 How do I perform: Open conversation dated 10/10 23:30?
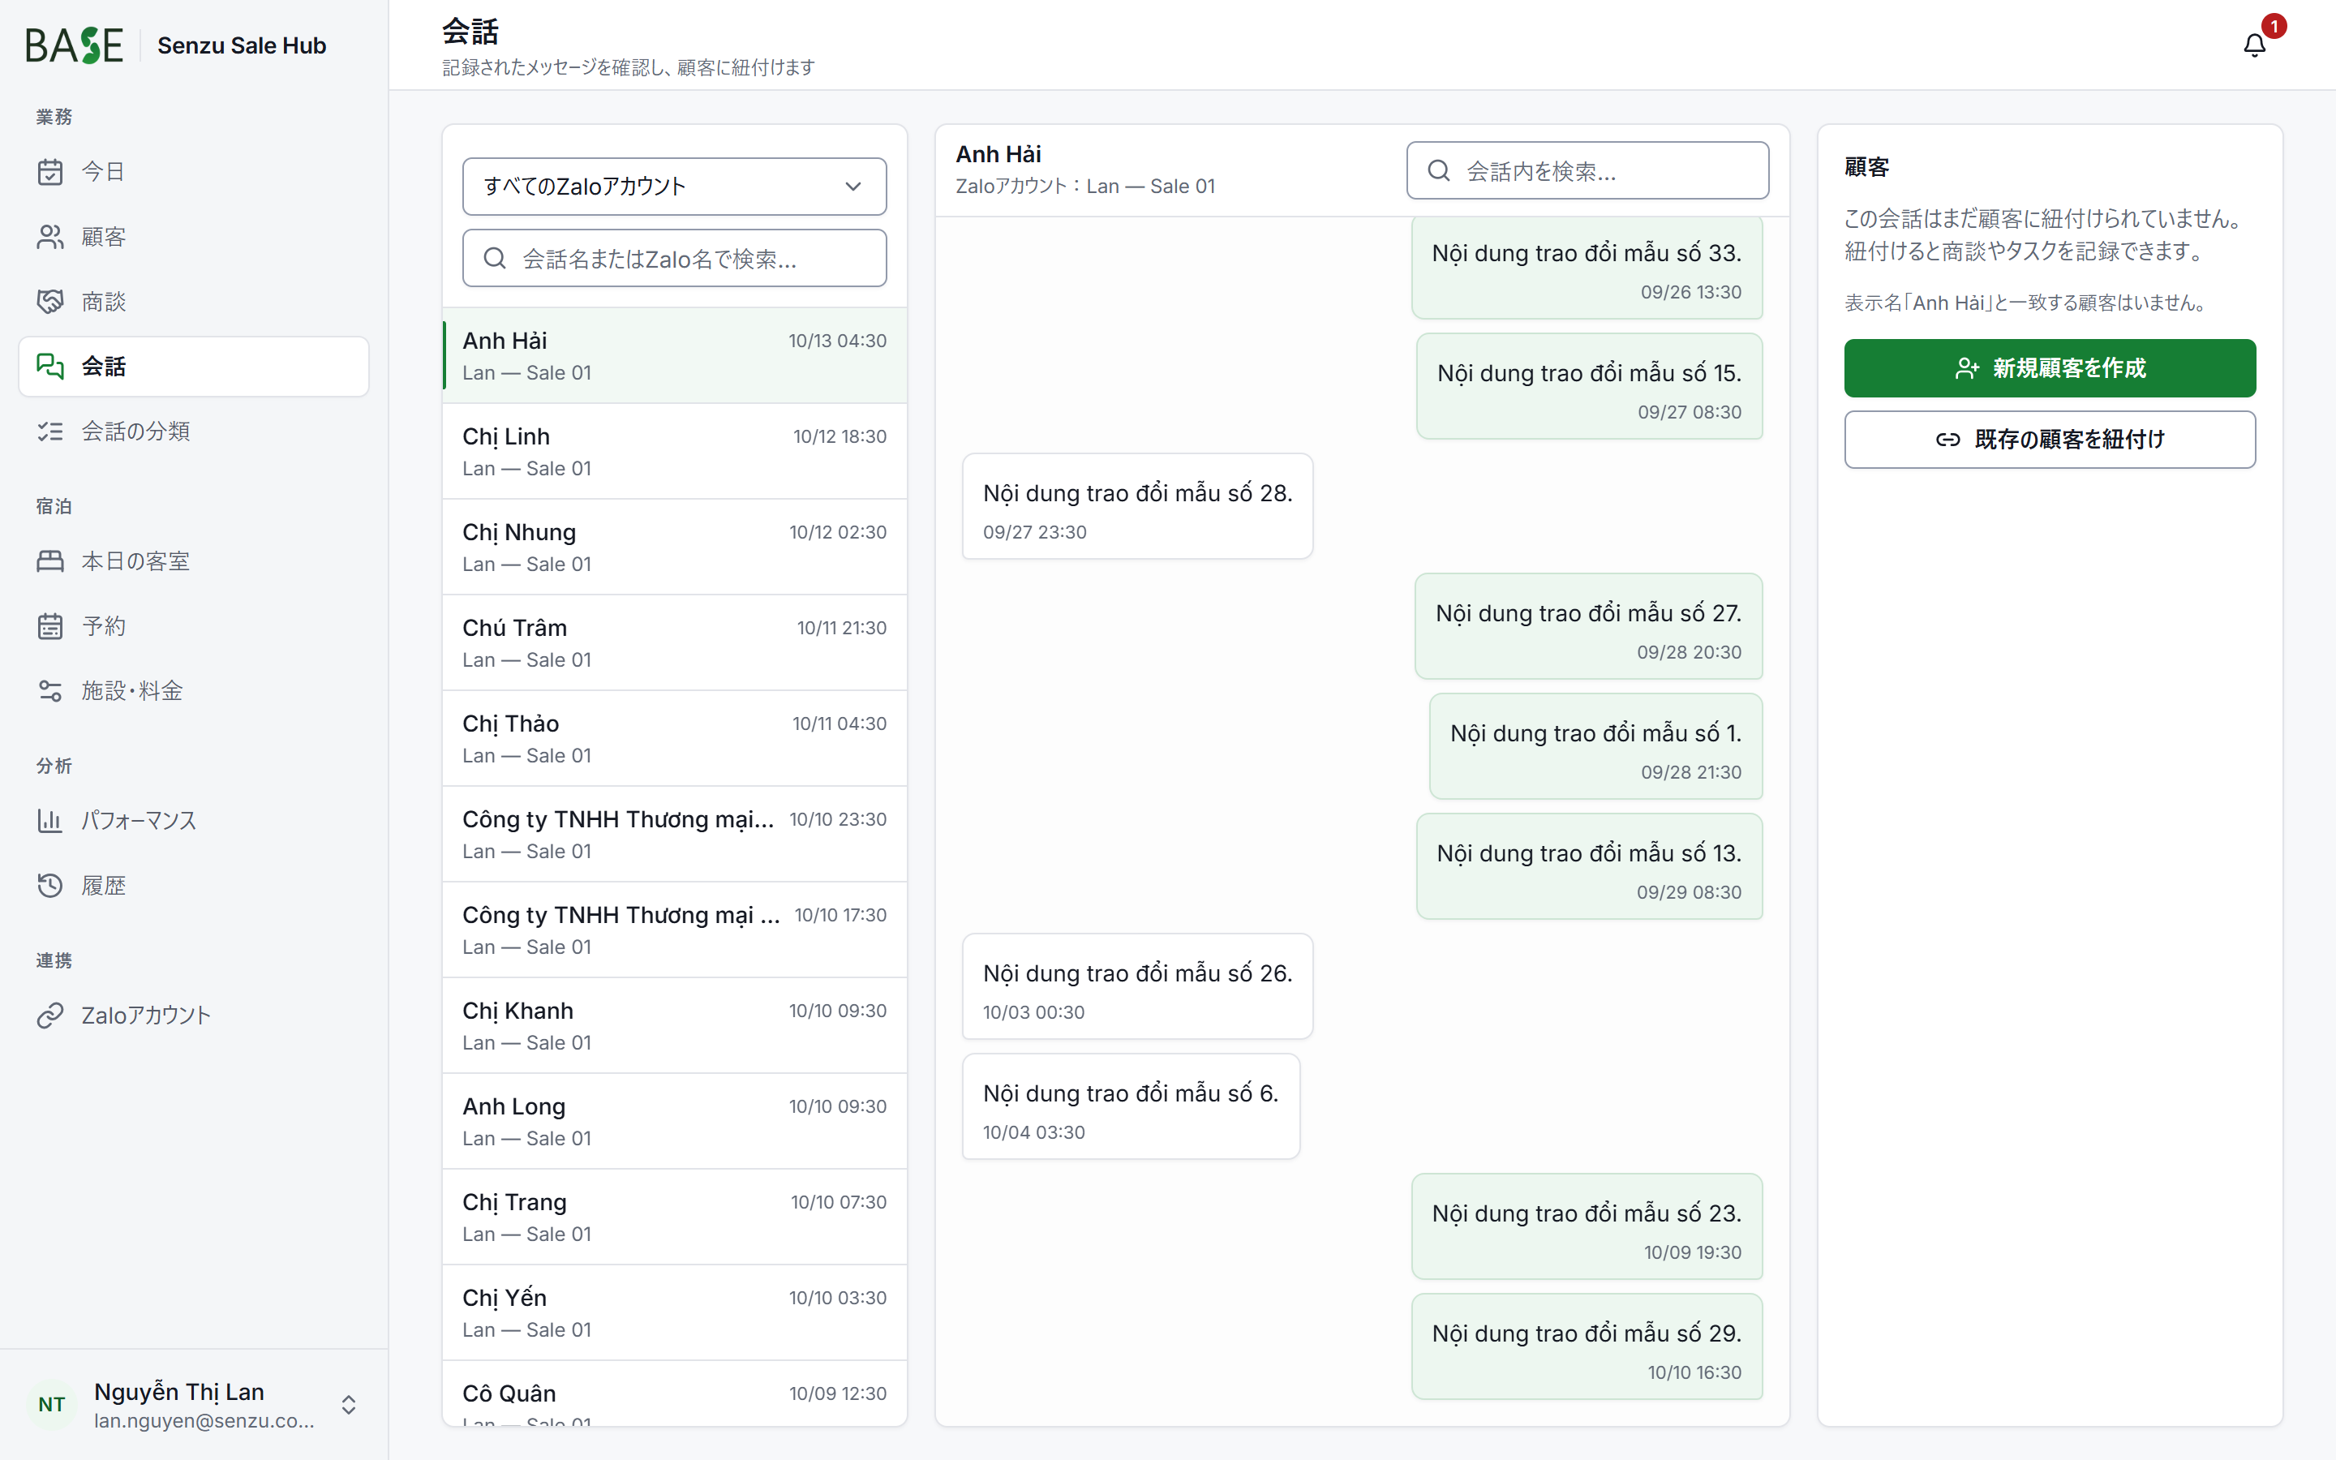pos(675,833)
